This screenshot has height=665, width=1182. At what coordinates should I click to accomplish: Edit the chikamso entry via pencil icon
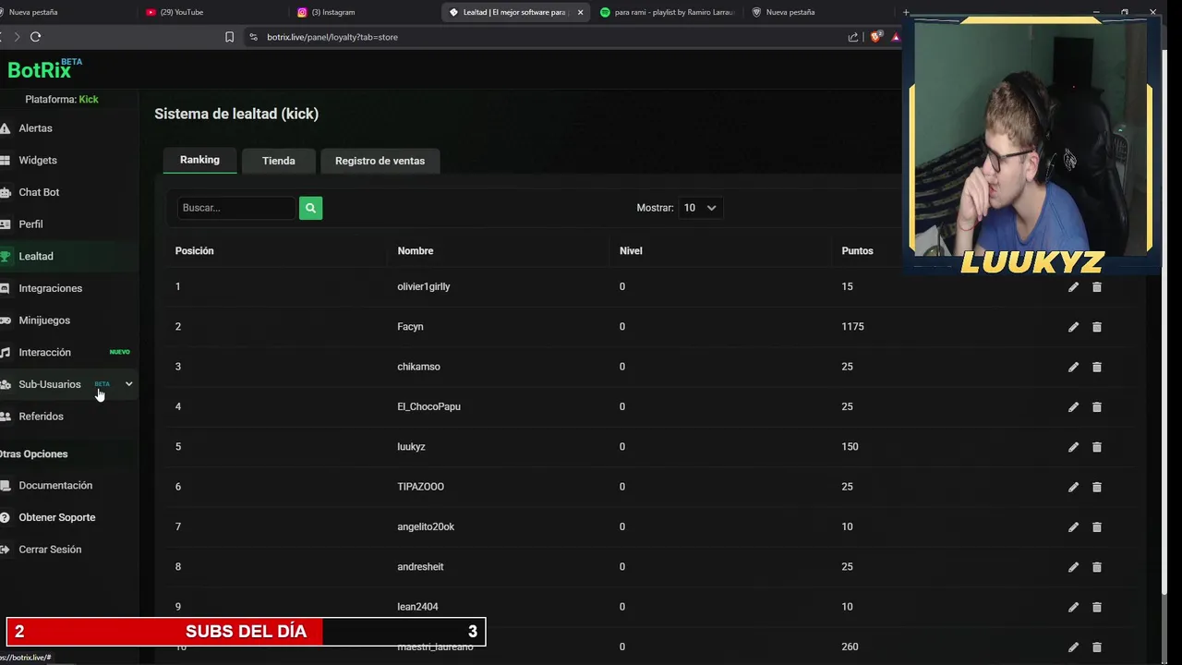(1073, 367)
